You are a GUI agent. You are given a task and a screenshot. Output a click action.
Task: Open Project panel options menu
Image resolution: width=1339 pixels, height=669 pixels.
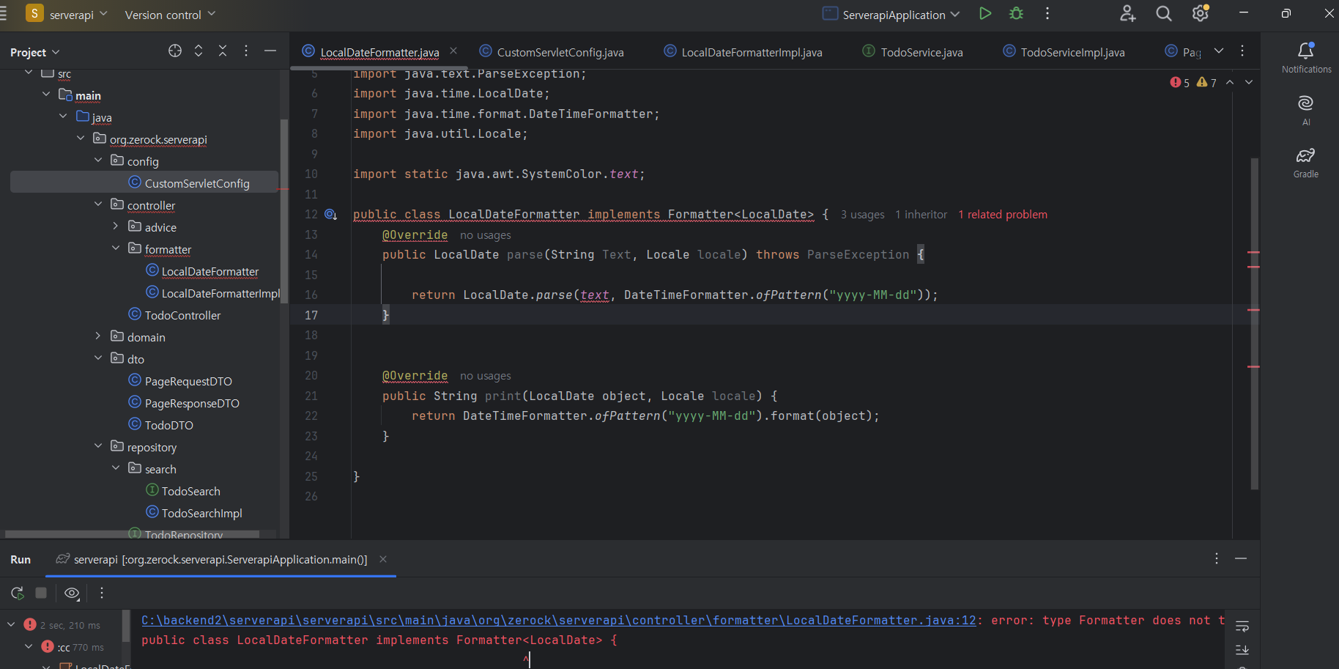(x=246, y=51)
